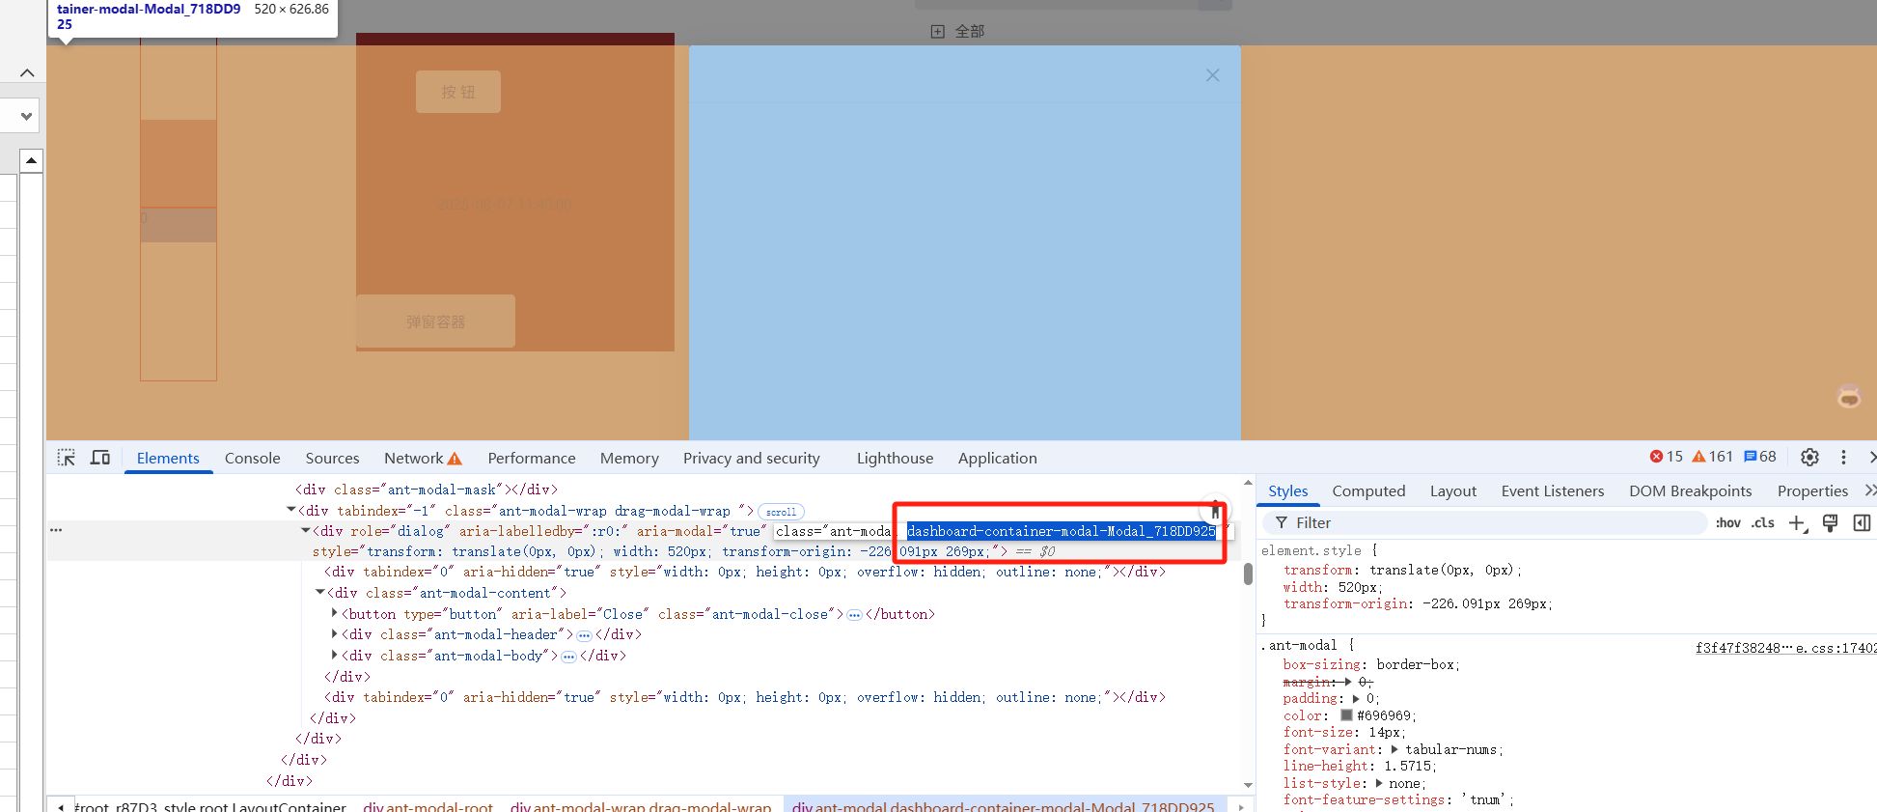1877x812 pixels.
Task: Click the Elements panel vertical scrollbar thumb
Action: [x=1248, y=574]
